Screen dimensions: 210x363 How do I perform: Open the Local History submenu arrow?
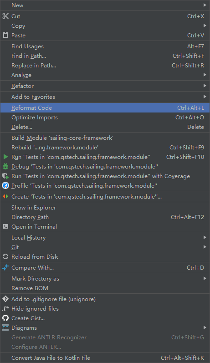pyautogui.click(x=205, y=237)
